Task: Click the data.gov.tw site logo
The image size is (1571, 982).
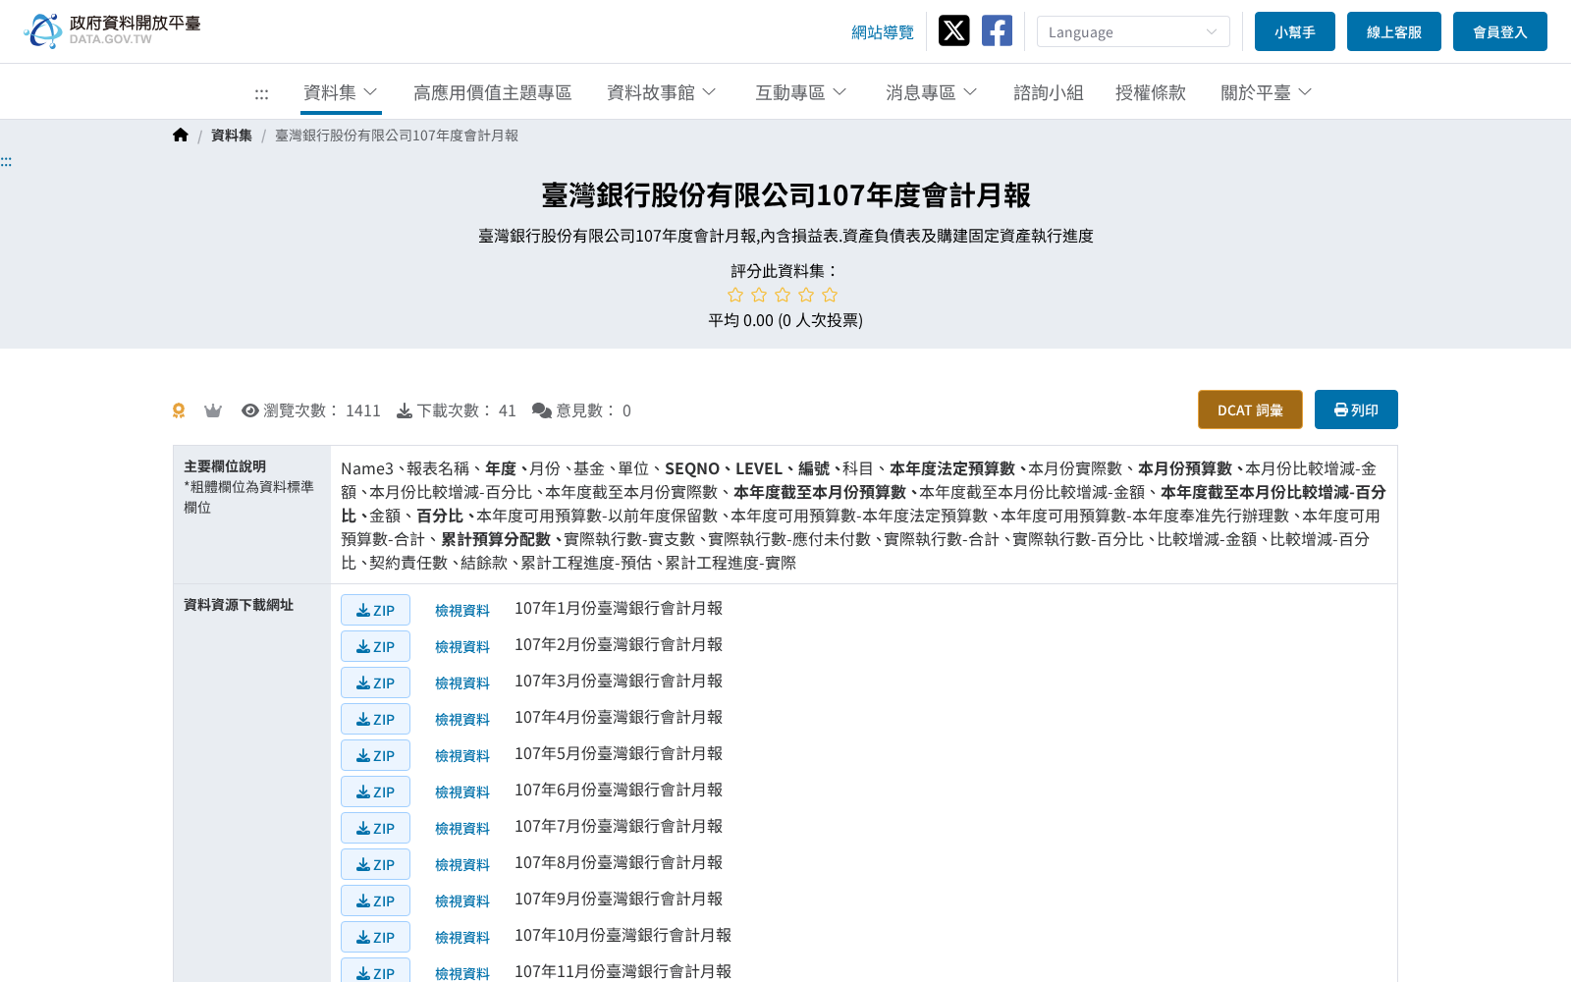Action: click(112, 30)
